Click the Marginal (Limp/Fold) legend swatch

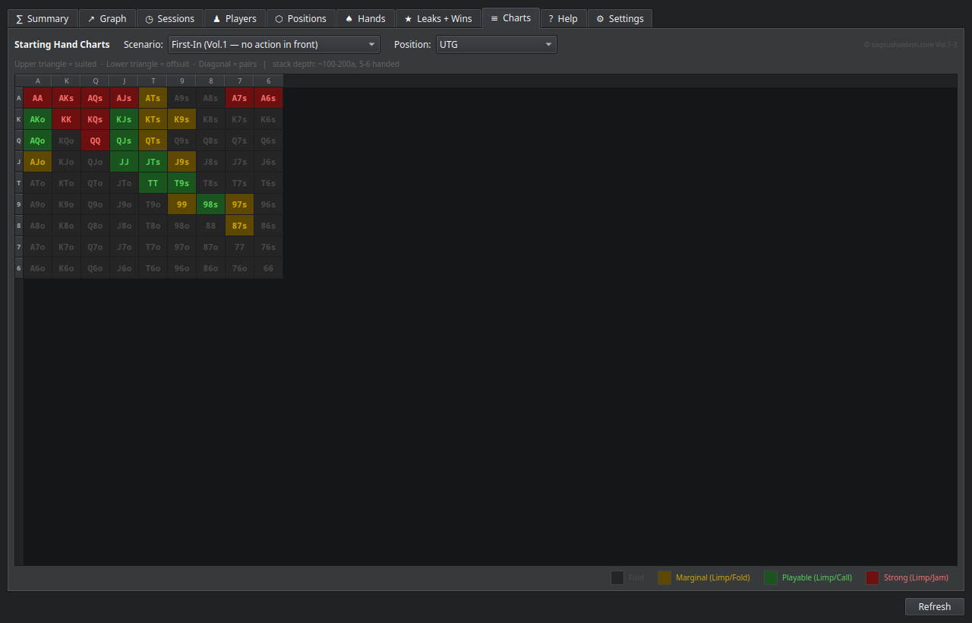tap(664, 577)
